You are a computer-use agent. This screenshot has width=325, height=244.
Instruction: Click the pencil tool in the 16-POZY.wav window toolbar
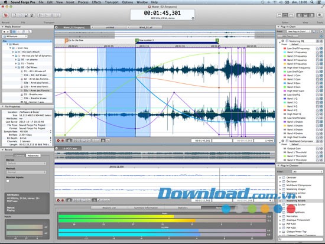coord(99,200)
